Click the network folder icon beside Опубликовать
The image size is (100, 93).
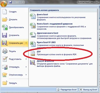point(5,75)
